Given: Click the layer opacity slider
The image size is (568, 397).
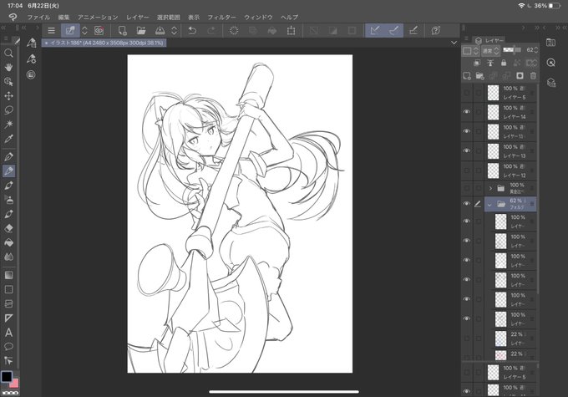Looking at the screenshot, I should (x=512, y=50).
